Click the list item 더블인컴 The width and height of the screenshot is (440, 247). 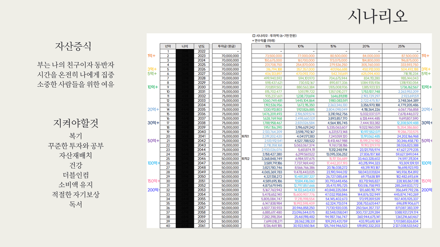point(76,175)
